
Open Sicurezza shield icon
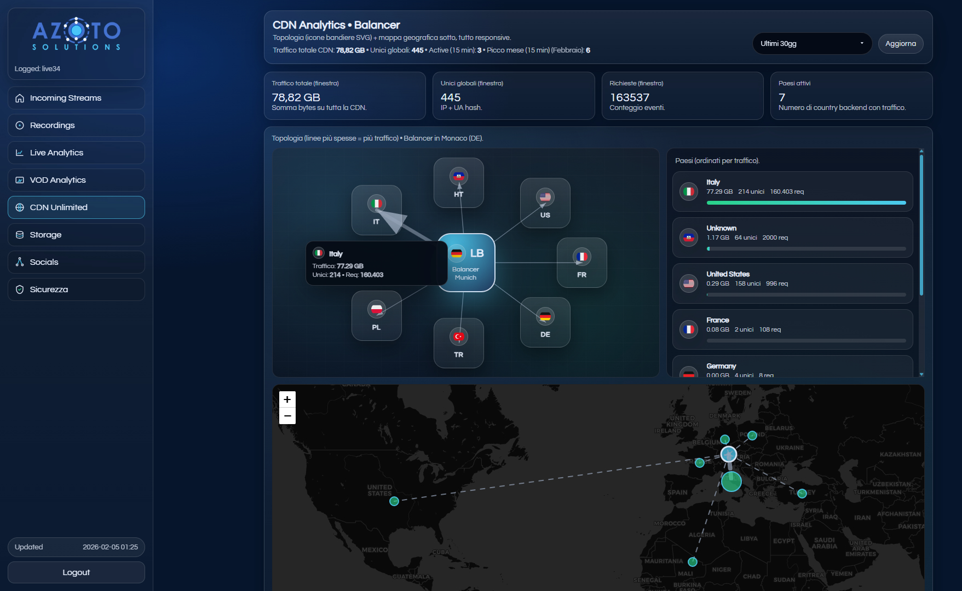coord(19,289)
